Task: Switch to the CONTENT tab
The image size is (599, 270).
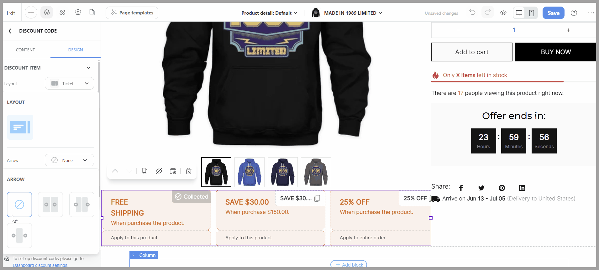Action: click(x=25, y=50)
